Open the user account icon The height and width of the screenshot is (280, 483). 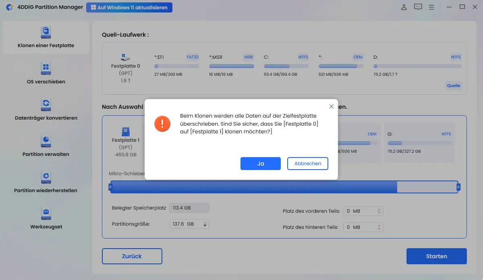(404, 7)
